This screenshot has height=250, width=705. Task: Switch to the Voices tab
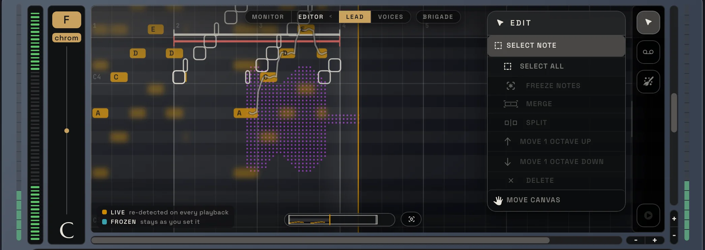pyautogui.click(x=391, y=17)
